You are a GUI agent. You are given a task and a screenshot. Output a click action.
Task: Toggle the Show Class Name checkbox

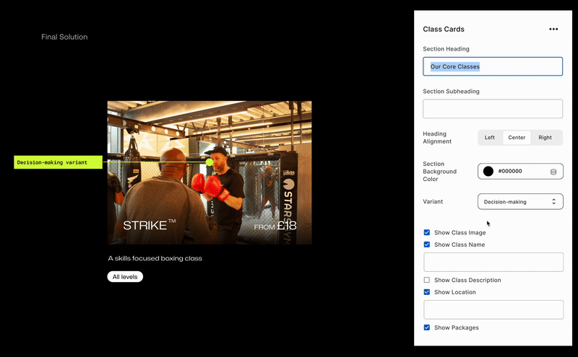point(427,244)
